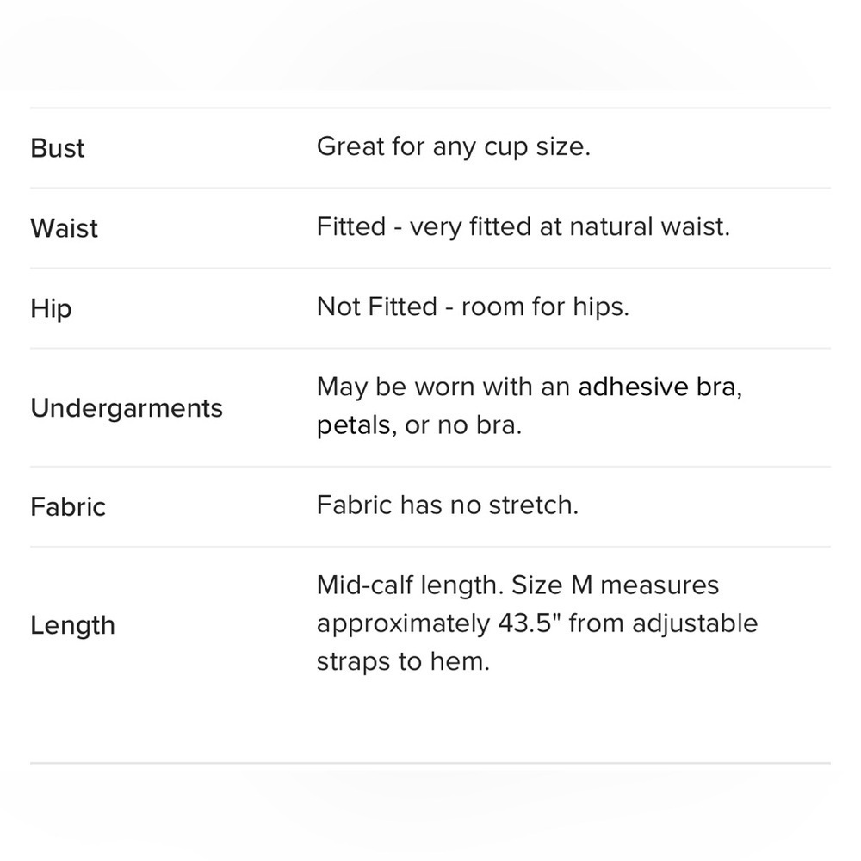This screenshot has width=861, height=861.
Task: Click the Length row label
Action: click(x=73, y=626)
